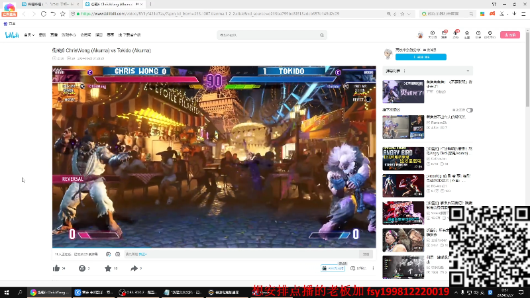Image resolution: width=530 pixels, height=298 pixels.
Task: Open the game center nav item
Action: tap(69, 35)
